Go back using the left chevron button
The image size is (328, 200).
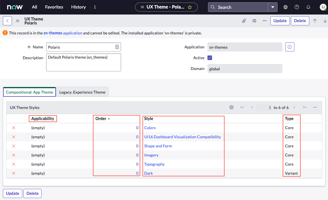tap(7, 21)
